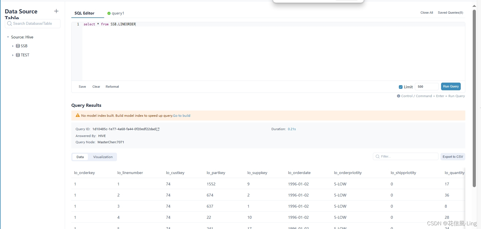Clear the SQL editor content

(96, 87)
